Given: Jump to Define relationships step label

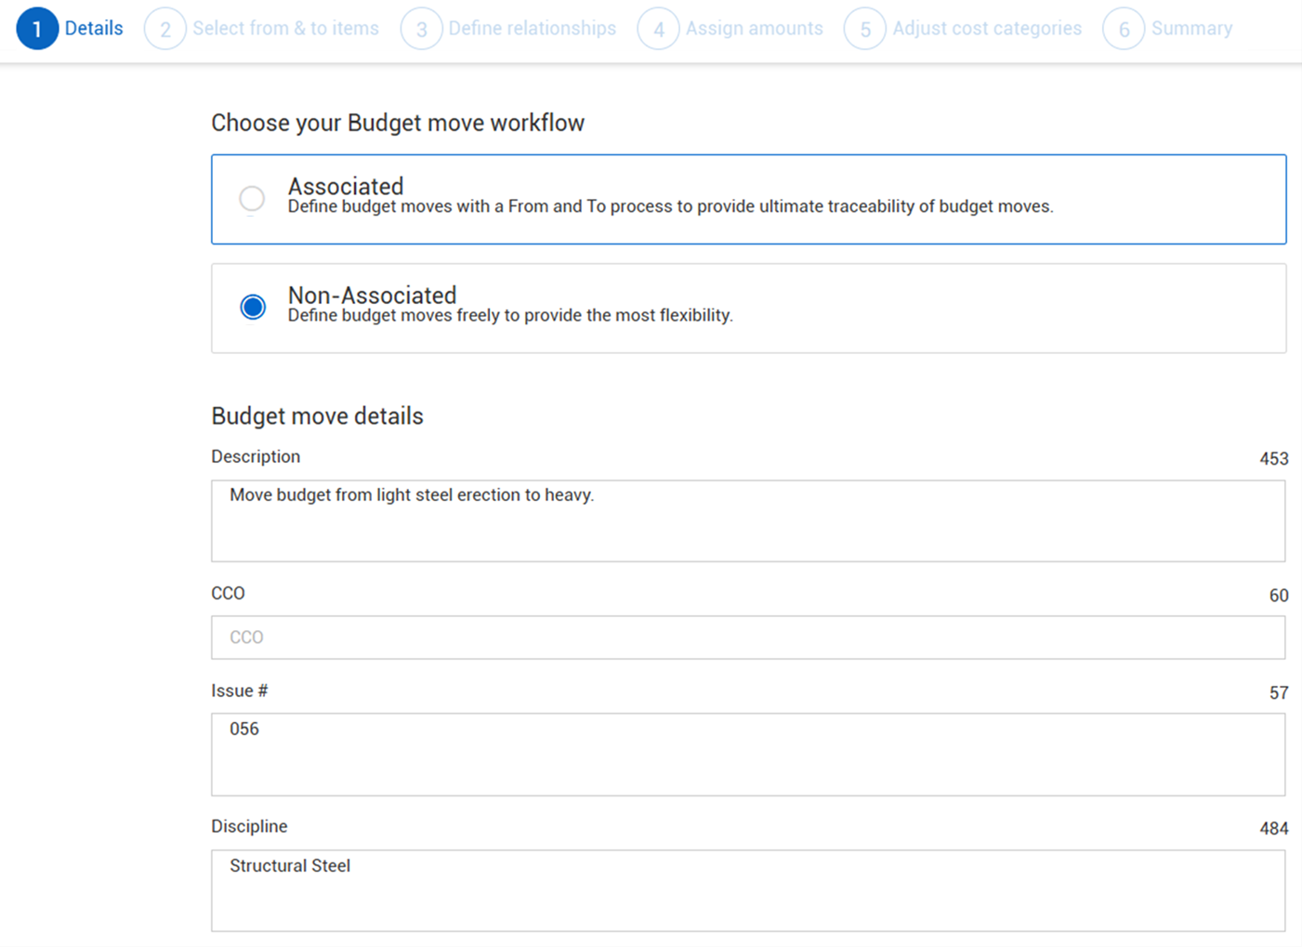Looking at the screenshot, I should [x=532, y=29].
